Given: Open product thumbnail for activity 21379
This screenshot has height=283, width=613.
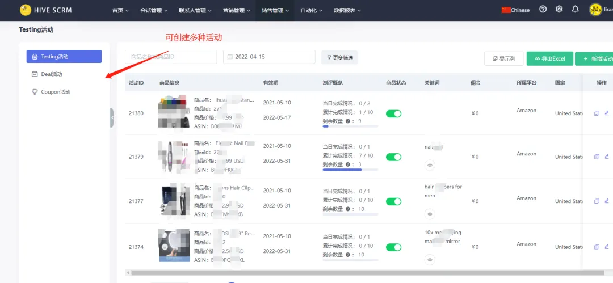Looking at the screenshot, I should tap(174, 157).
